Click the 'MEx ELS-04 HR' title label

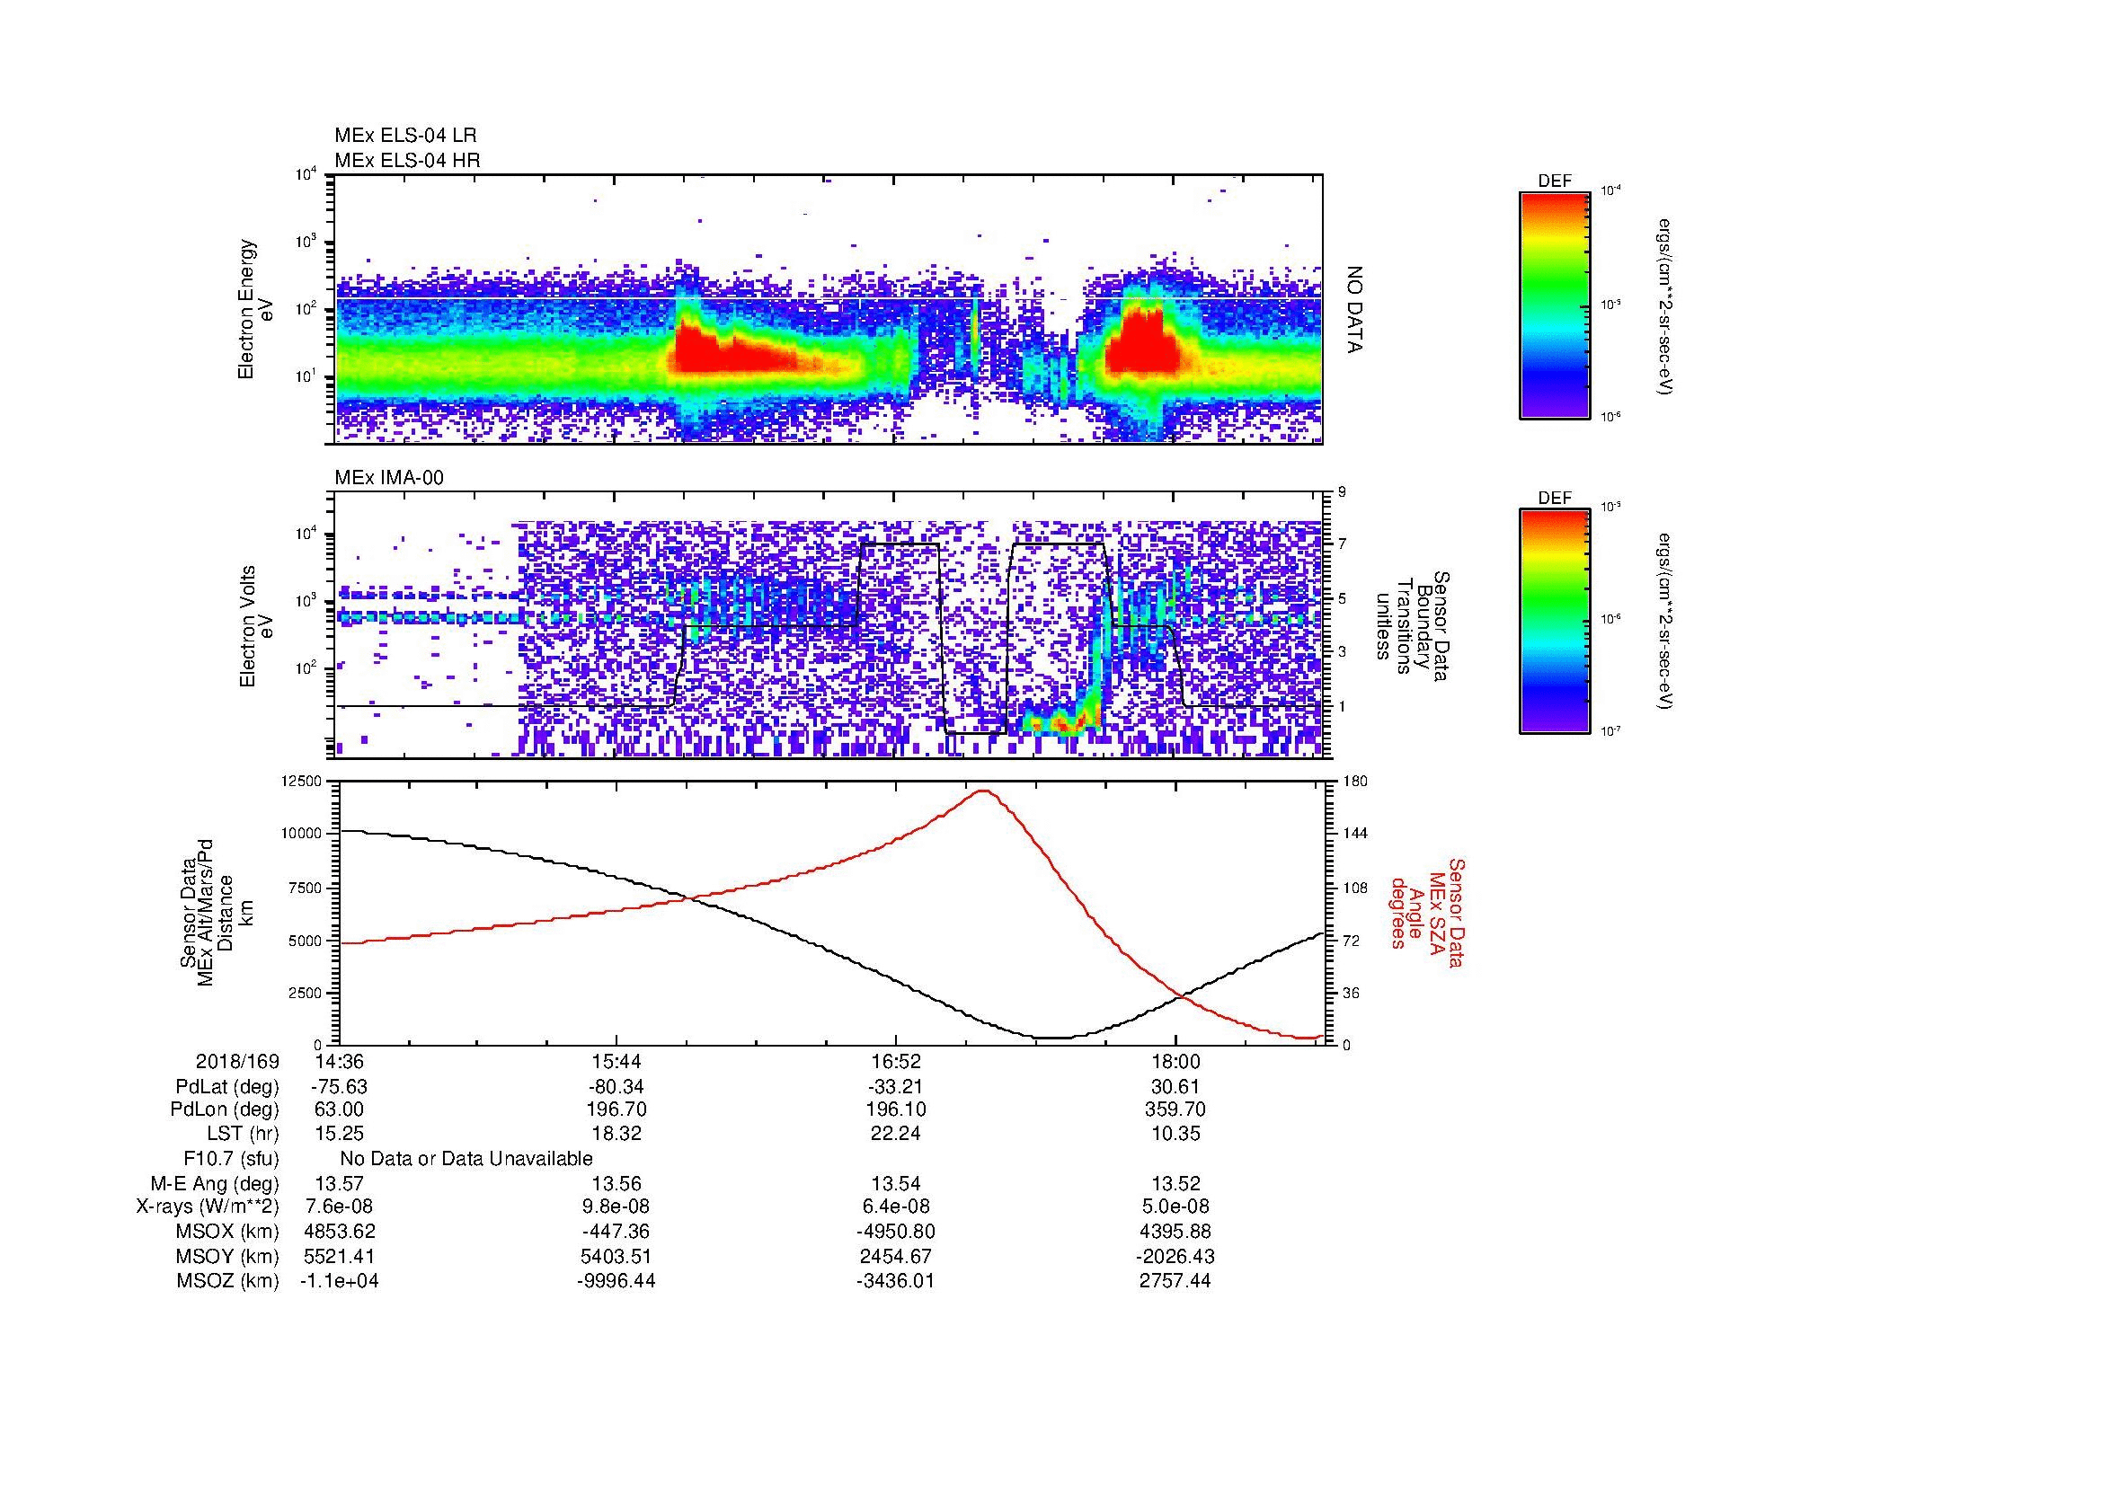point(407,160)
